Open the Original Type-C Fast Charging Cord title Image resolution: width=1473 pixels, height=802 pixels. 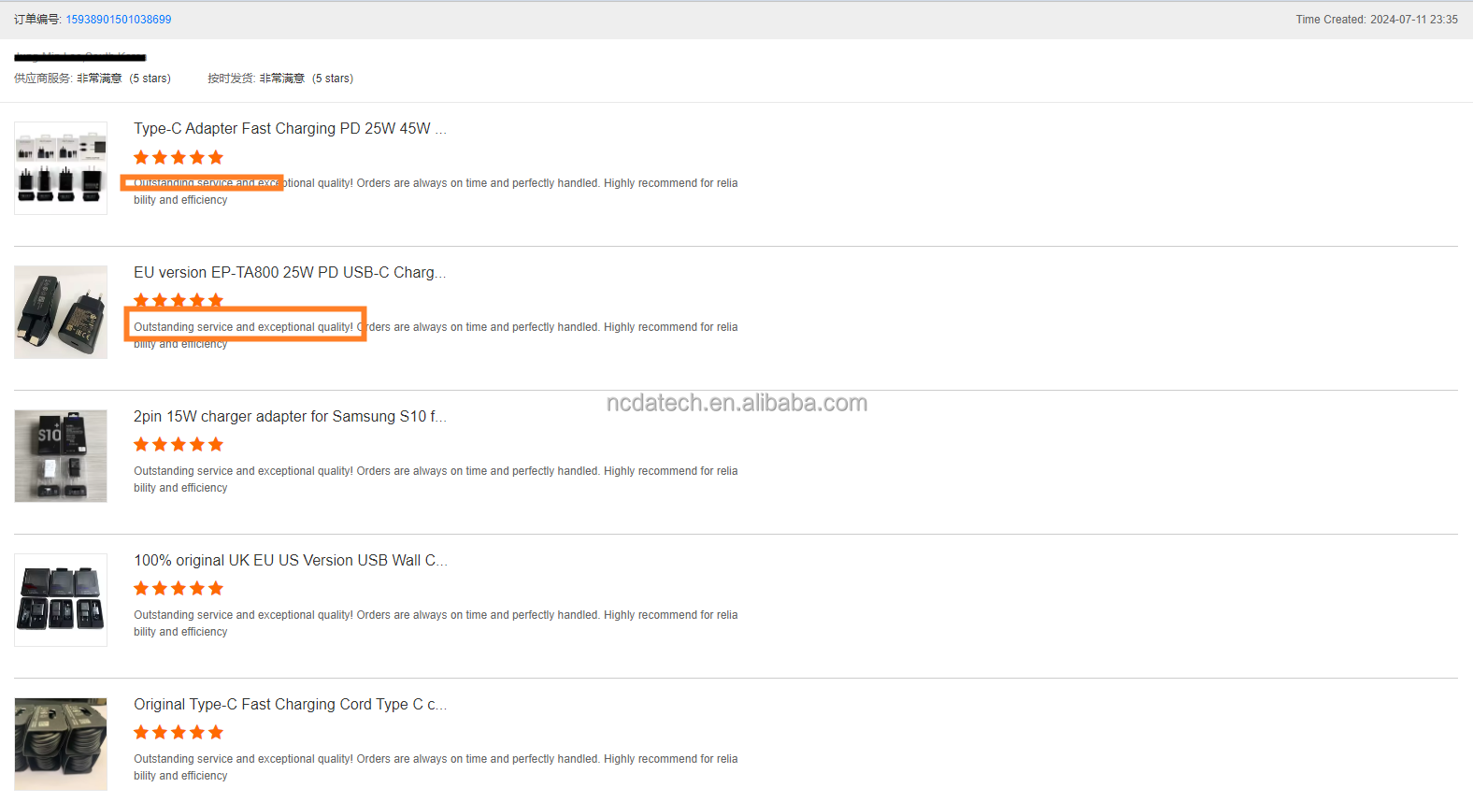point(290,705)
